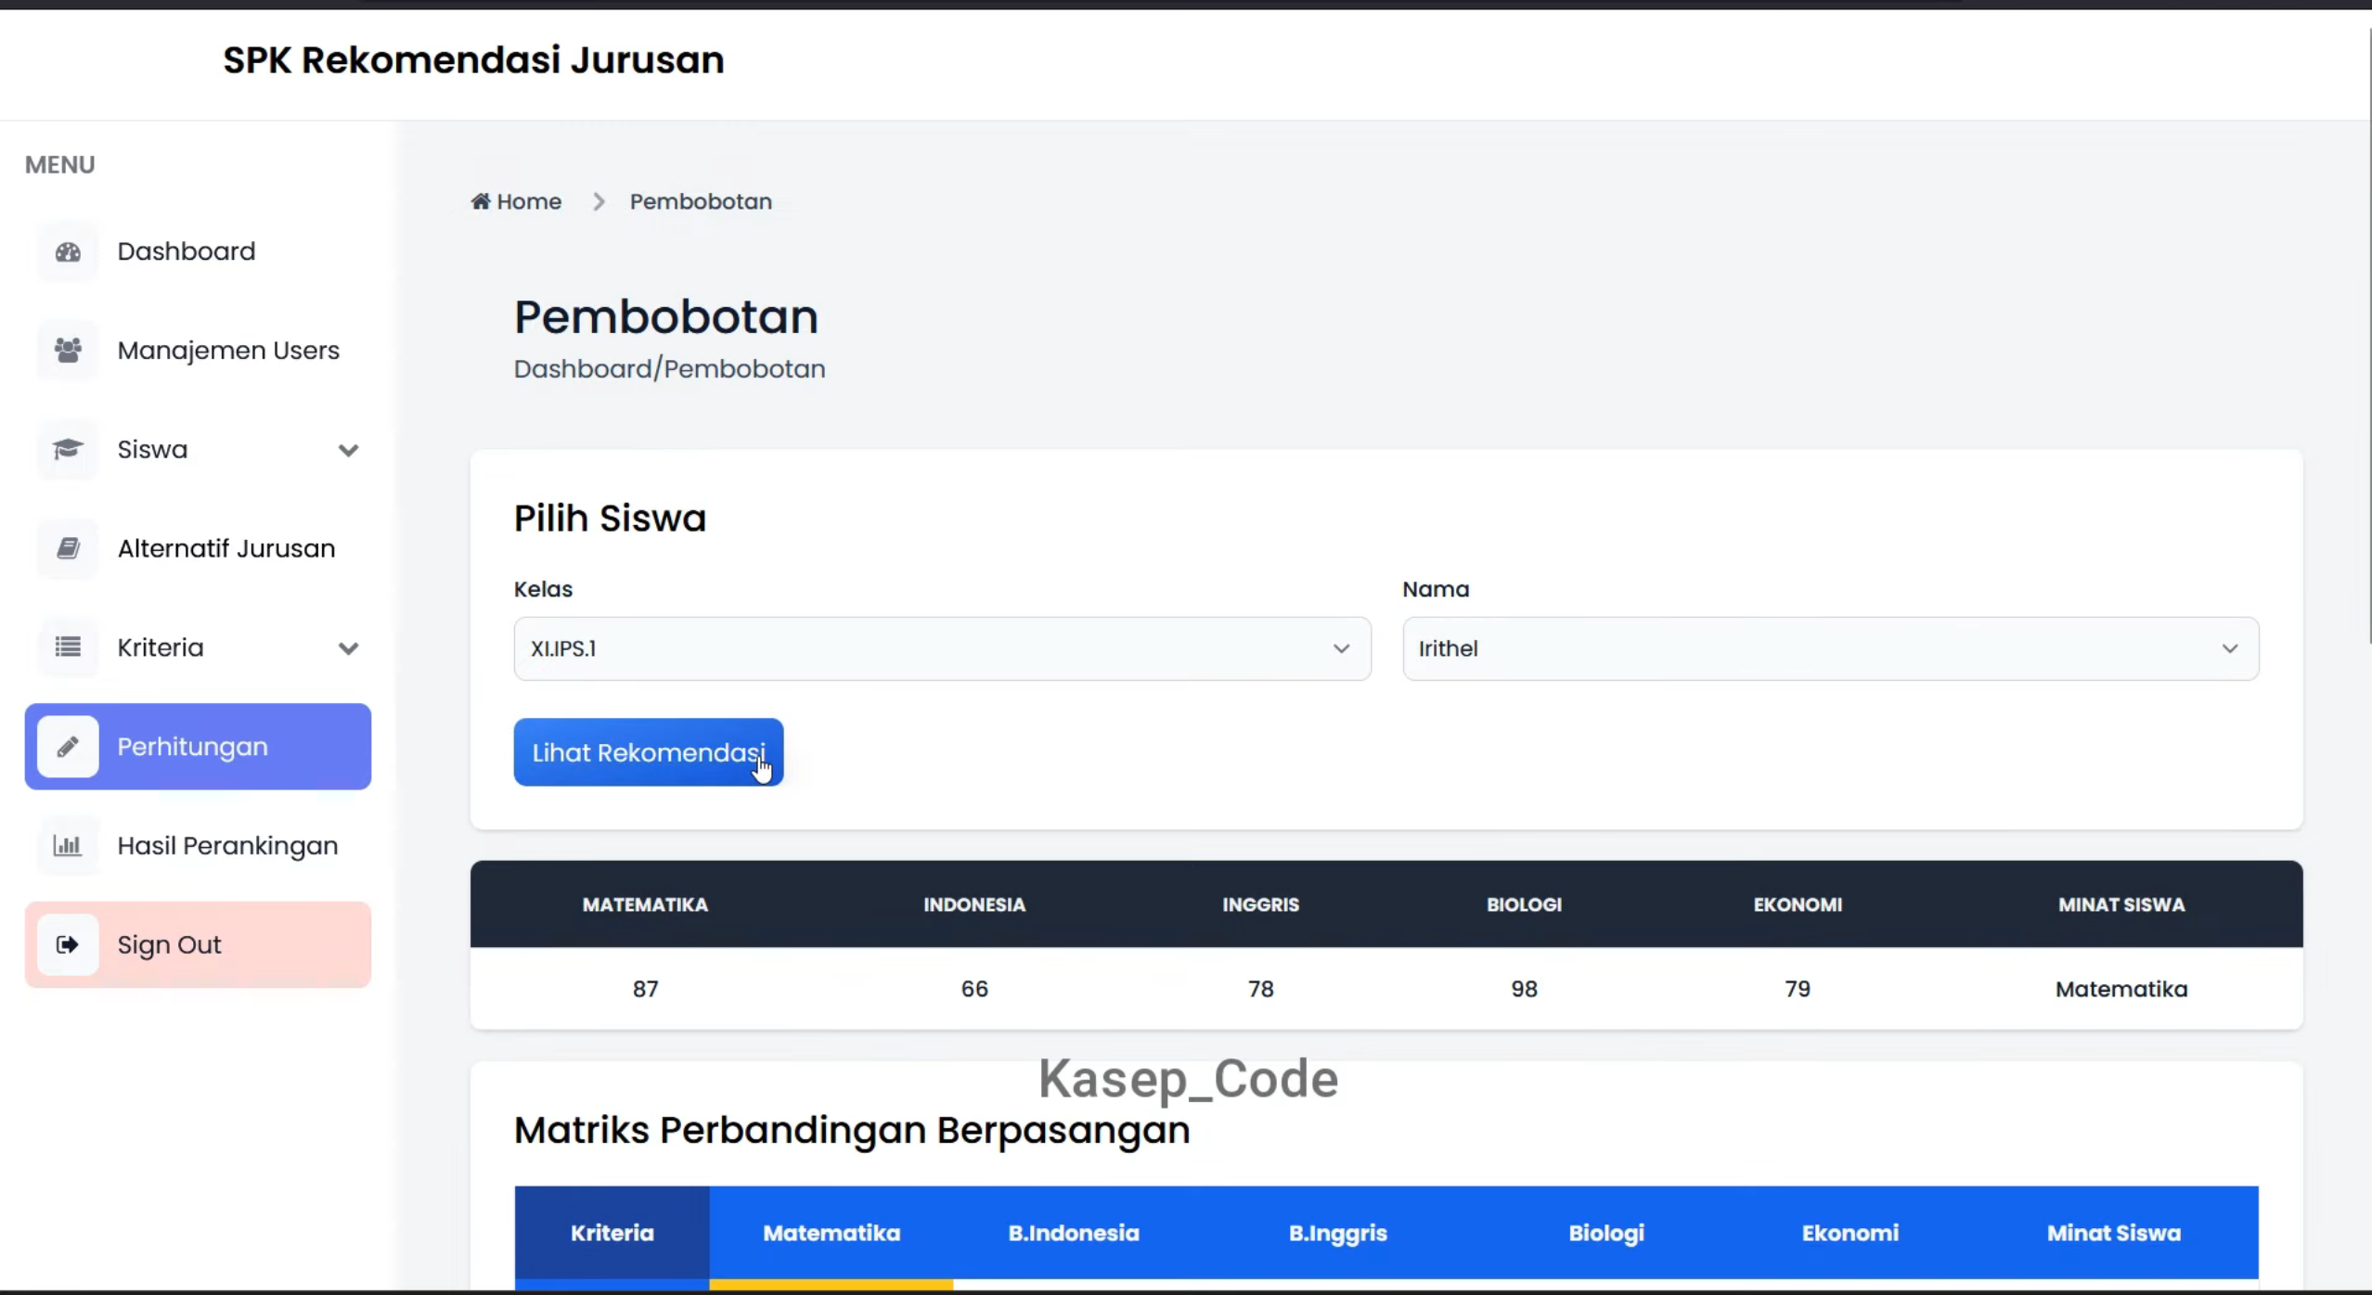This screenshot has width=2372, height=1295.
Task: Open the Kelas dropdown showing XI.IPS.1
Action: (942, 648)
